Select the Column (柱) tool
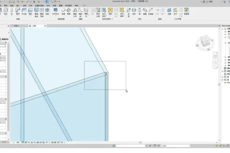This screenshot has height=153, width=230. 12,11
